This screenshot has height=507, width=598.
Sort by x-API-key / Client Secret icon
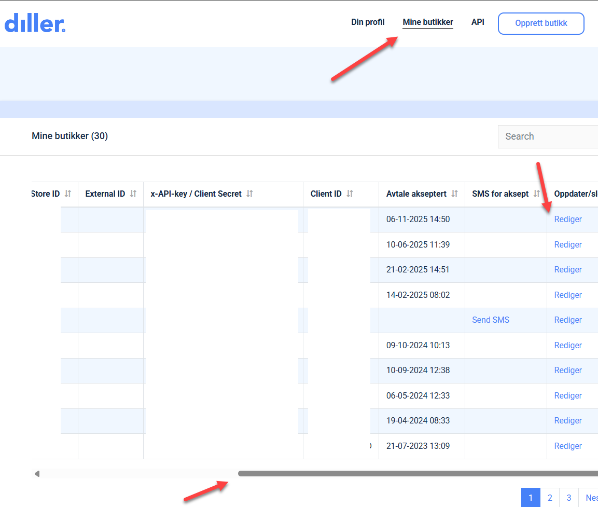click(249, 194)
